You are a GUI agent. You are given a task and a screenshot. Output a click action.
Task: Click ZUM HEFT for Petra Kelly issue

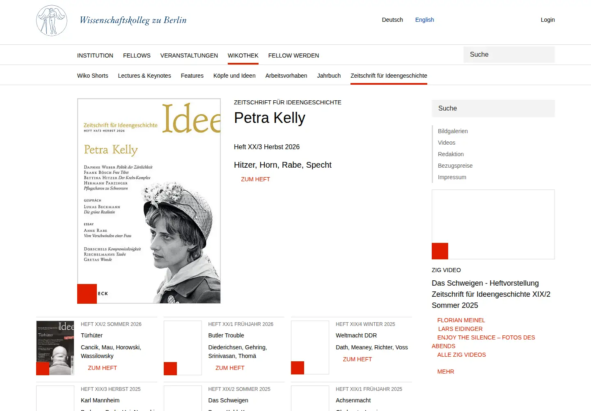[255, 179]
